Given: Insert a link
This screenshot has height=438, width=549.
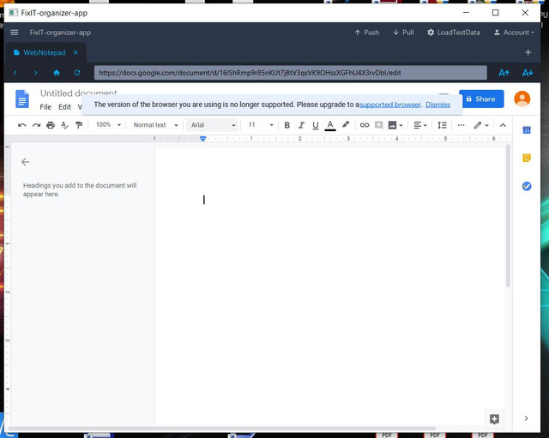Looking at the screenshot, I should tap(365, 125).
